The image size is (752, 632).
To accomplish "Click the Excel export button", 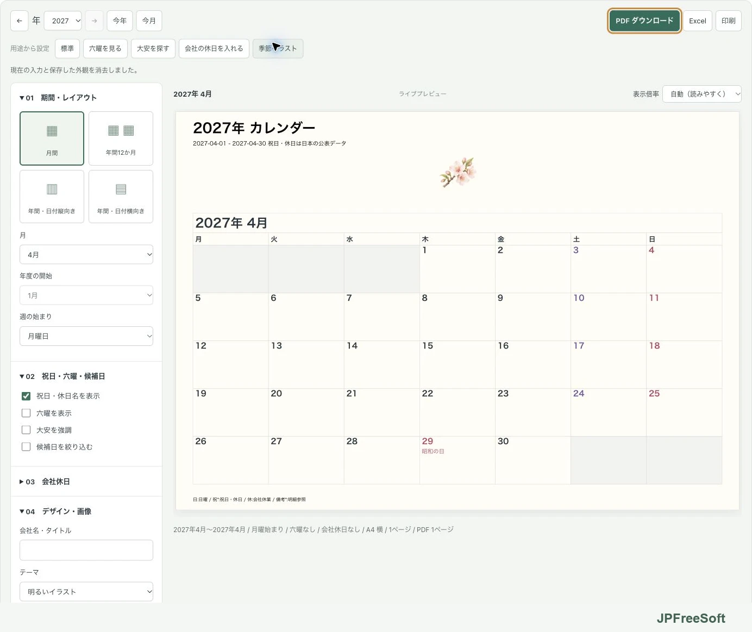I will tap(698, 21).
